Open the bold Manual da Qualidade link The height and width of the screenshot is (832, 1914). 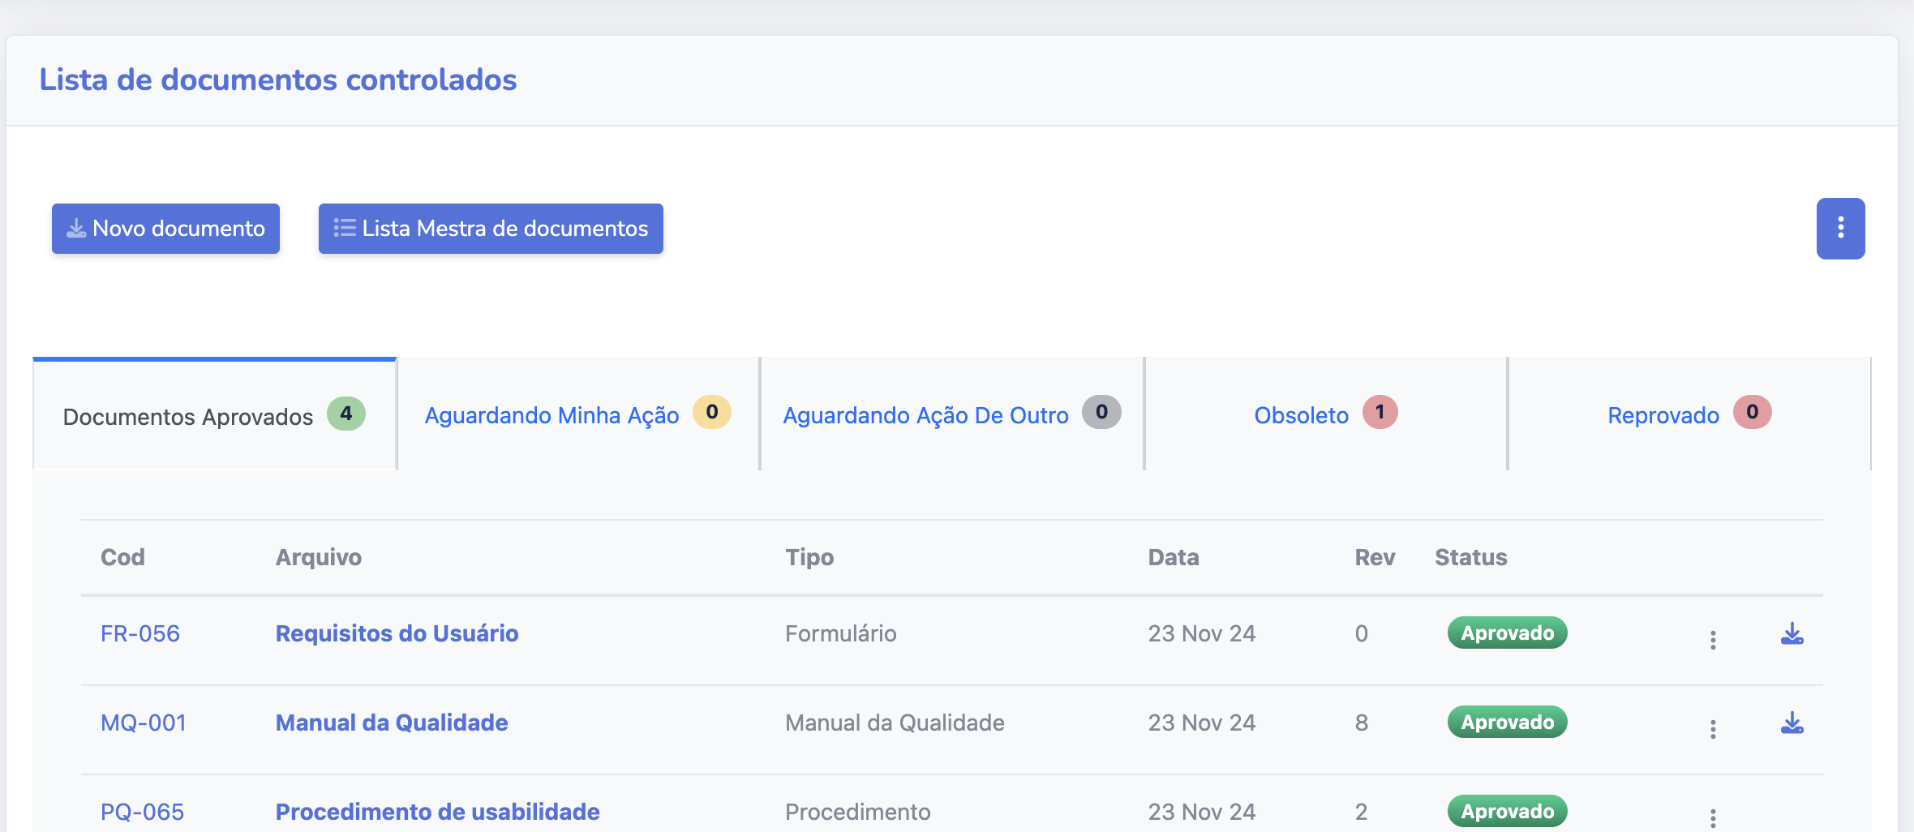click(x=392, y=723)
